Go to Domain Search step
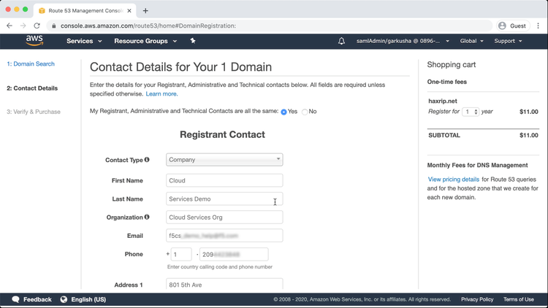This screenshot has height=308, width=548. point(31,64)
